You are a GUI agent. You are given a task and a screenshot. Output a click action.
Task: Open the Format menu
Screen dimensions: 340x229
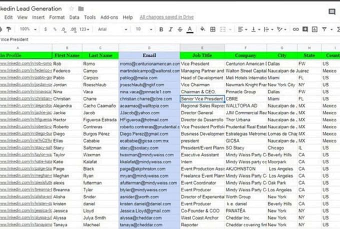click(57, 17)
